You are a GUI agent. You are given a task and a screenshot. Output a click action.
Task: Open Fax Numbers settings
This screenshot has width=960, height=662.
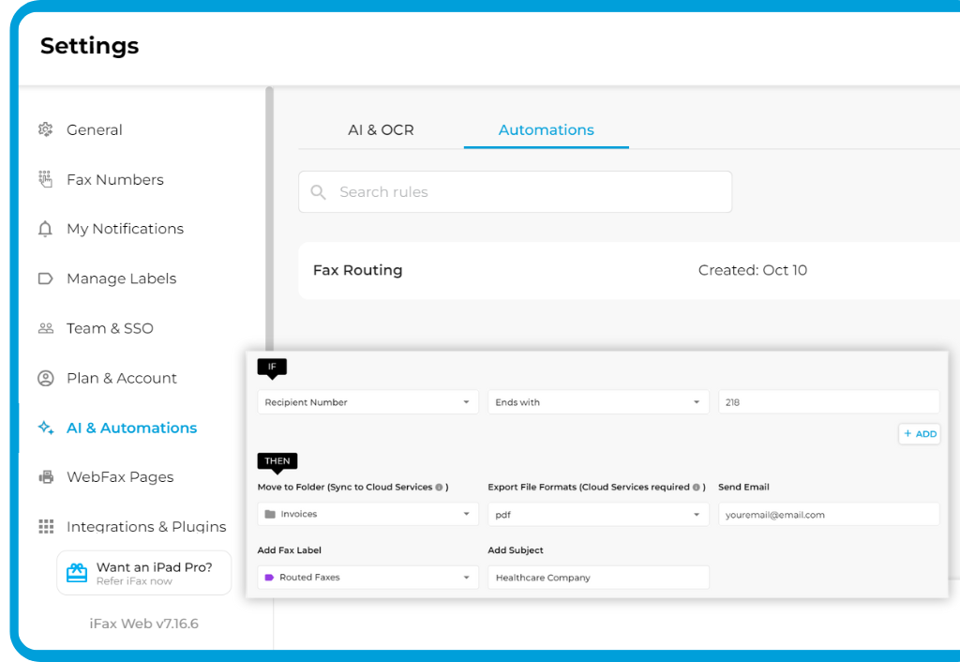point(115,179)
